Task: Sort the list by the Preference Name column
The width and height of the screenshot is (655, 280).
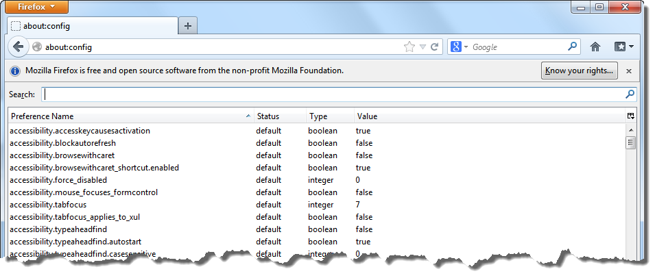Action: (x=130, y=116)
